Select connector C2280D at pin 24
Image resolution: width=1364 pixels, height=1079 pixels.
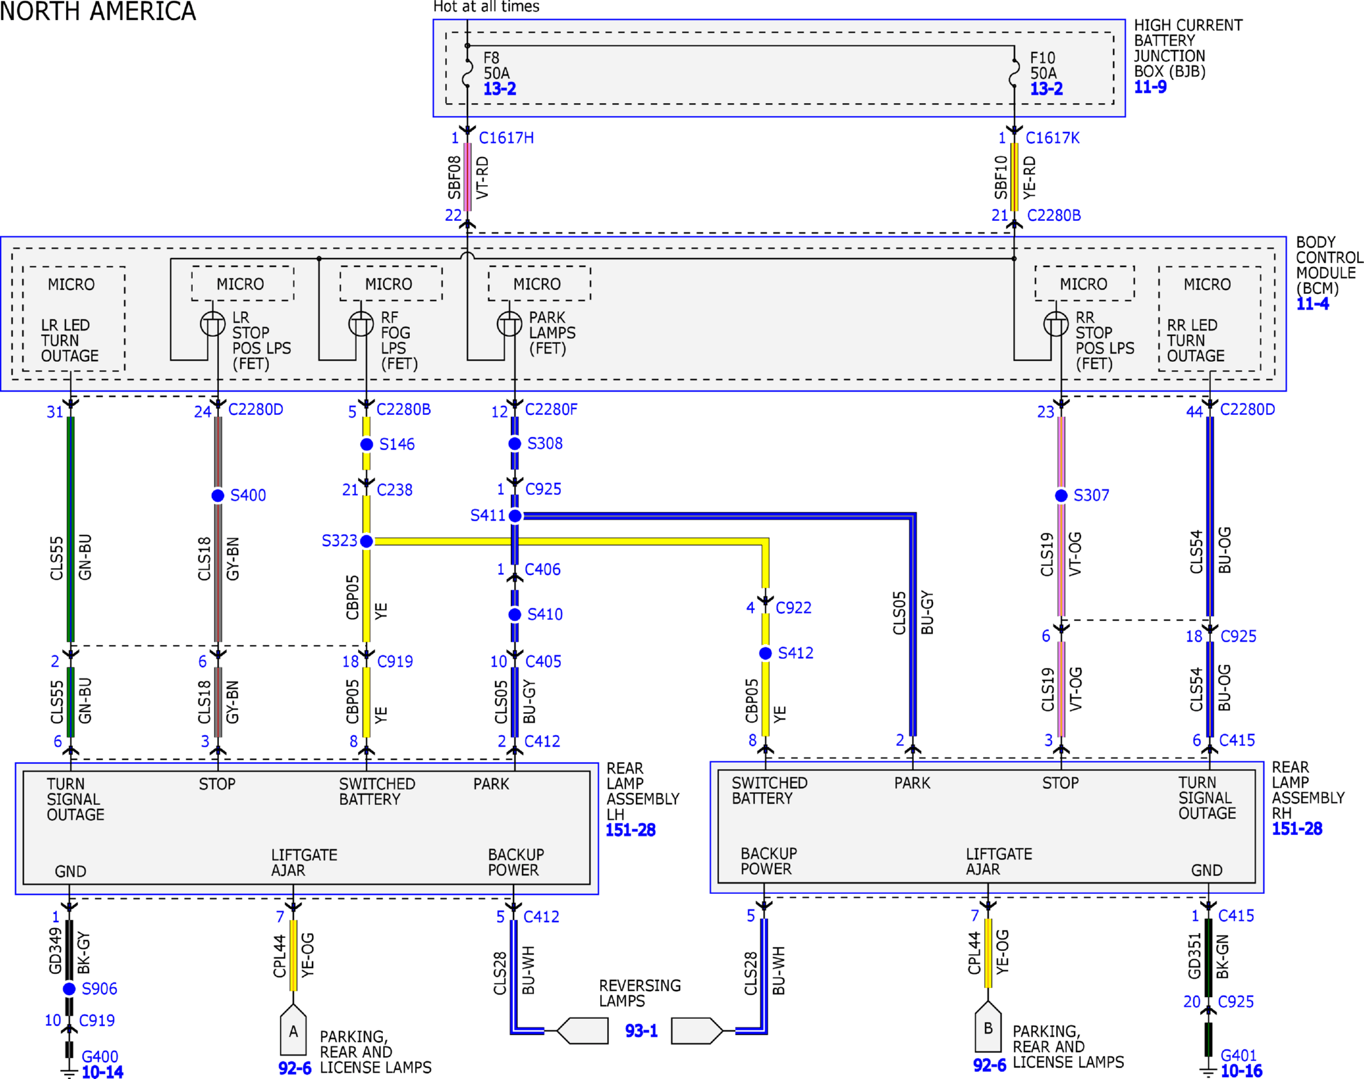coord(256,409)
